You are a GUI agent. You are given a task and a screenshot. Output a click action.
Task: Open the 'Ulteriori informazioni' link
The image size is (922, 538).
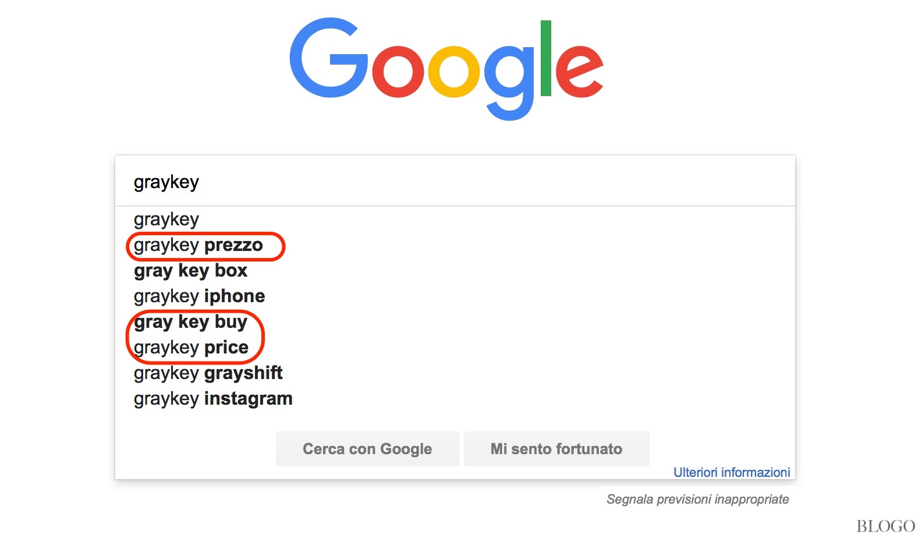[731, 472]
